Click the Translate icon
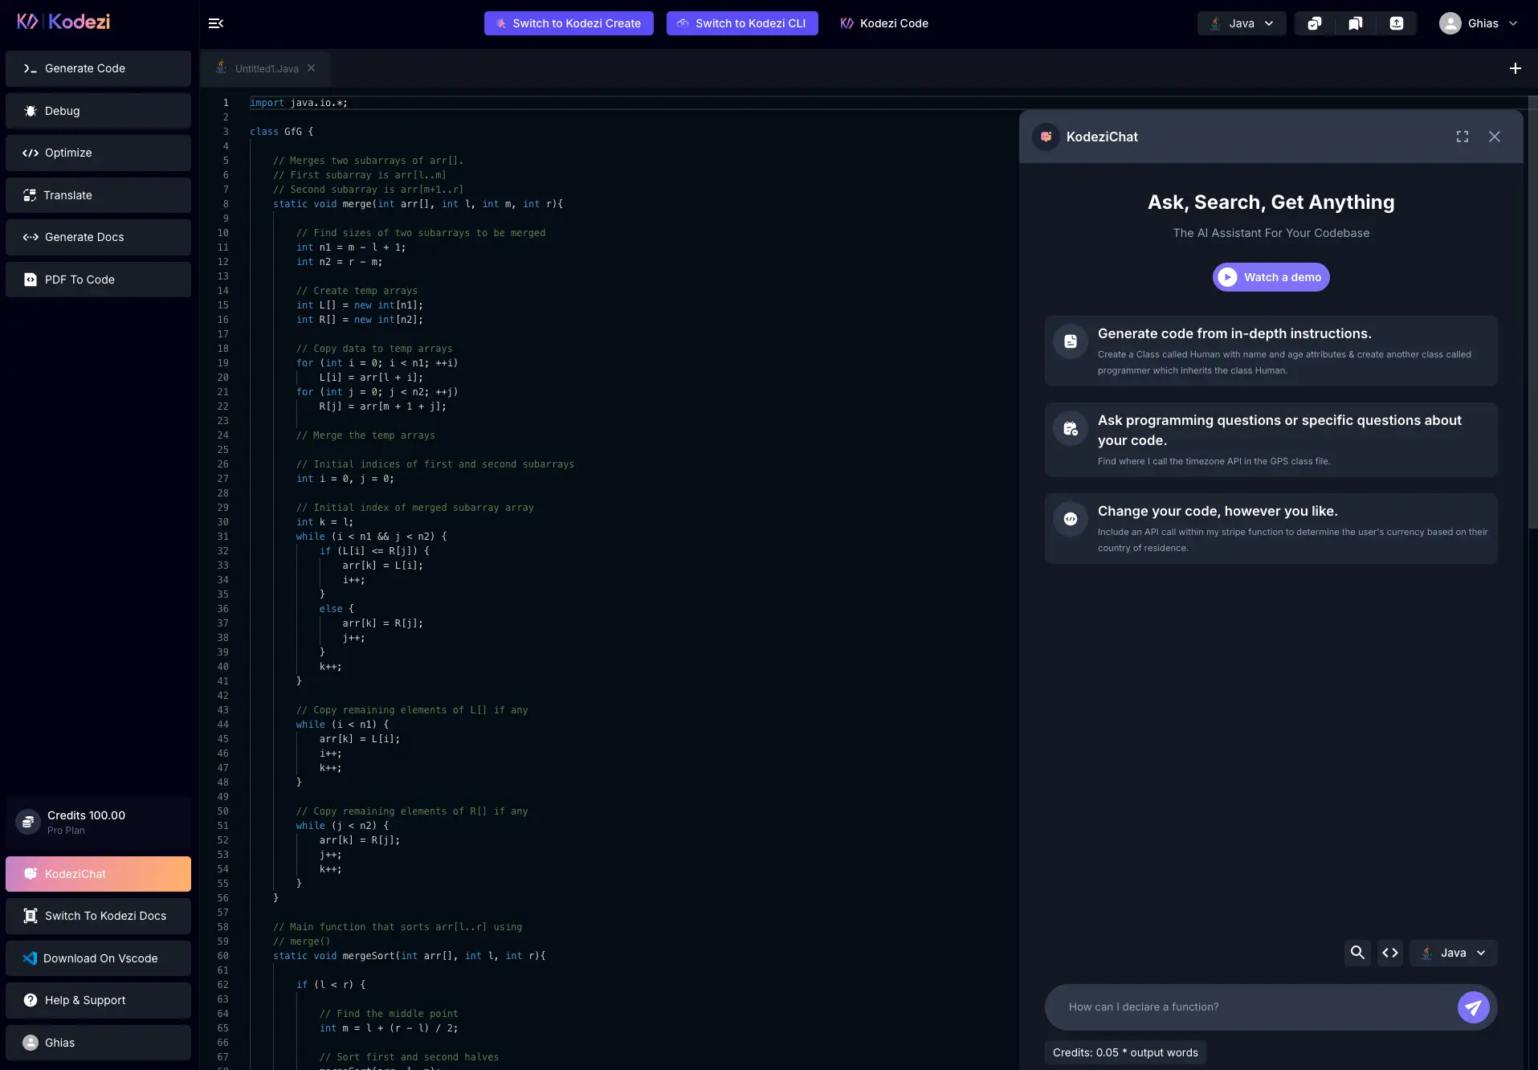 (x=30, y=195)
